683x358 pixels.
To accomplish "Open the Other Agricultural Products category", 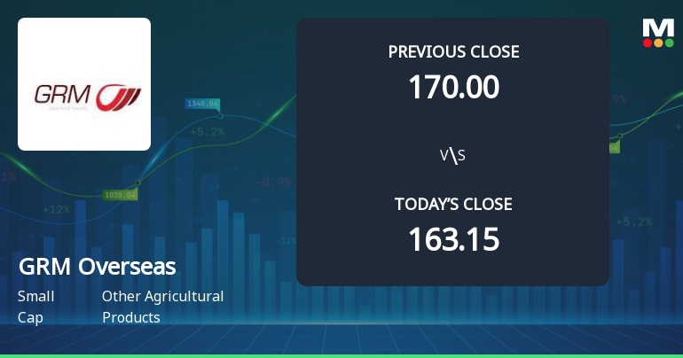I will 162,307.
